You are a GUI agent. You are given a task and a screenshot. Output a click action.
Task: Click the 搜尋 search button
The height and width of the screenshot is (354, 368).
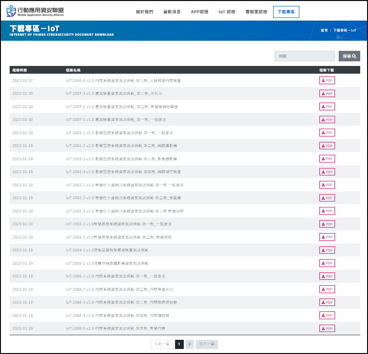coord(349,56)
